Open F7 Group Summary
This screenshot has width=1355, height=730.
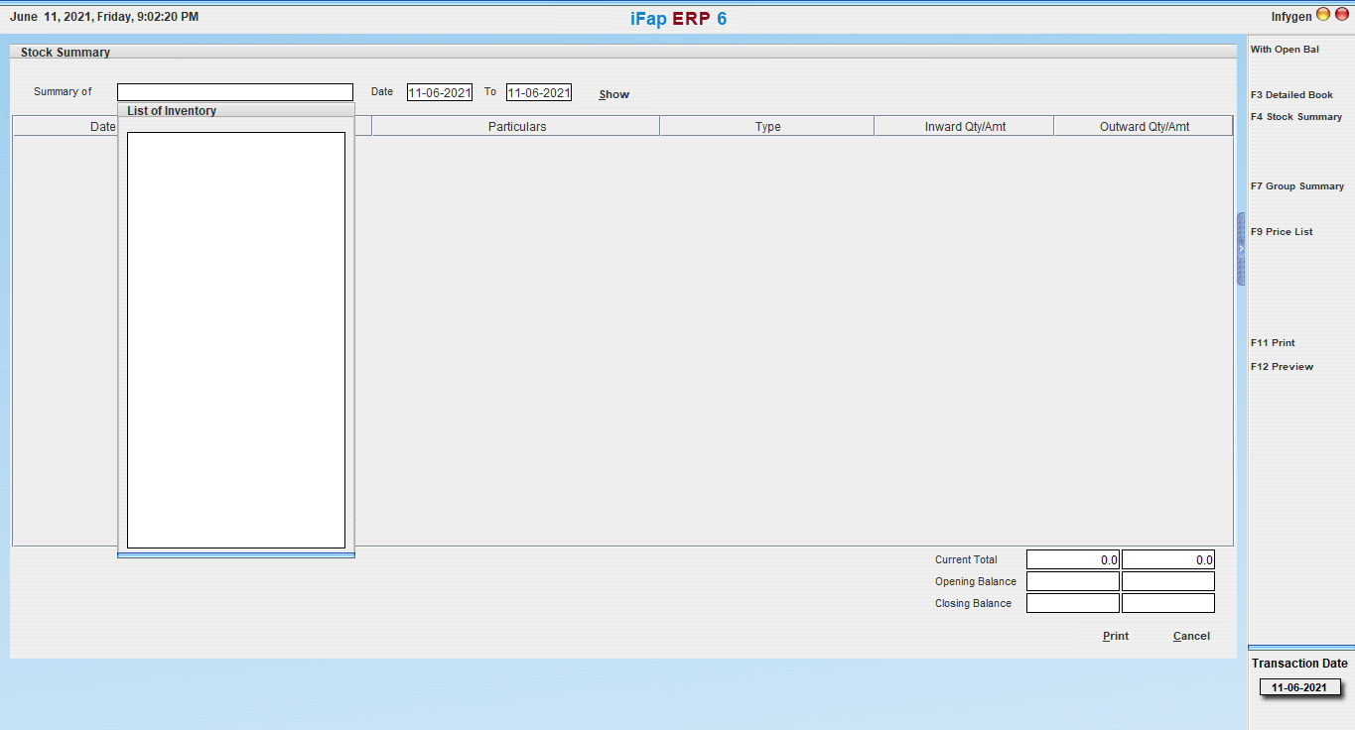pyautogui.click(x=1296, y=186)
